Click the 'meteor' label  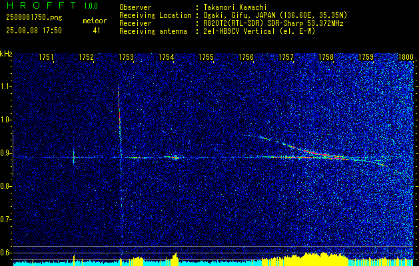point(95,21)
